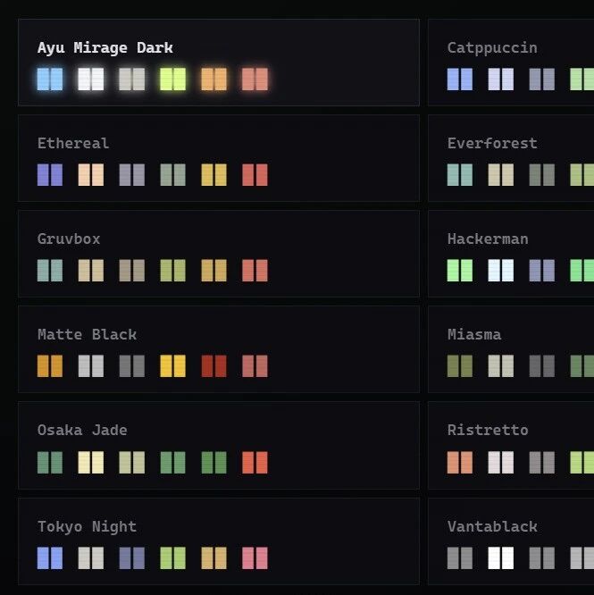This screenshot has width=594, height=595.
Task: Select the muted slate blue swatch in Tokyo Night
Action: pyautogui.click(x=132, y=558)
